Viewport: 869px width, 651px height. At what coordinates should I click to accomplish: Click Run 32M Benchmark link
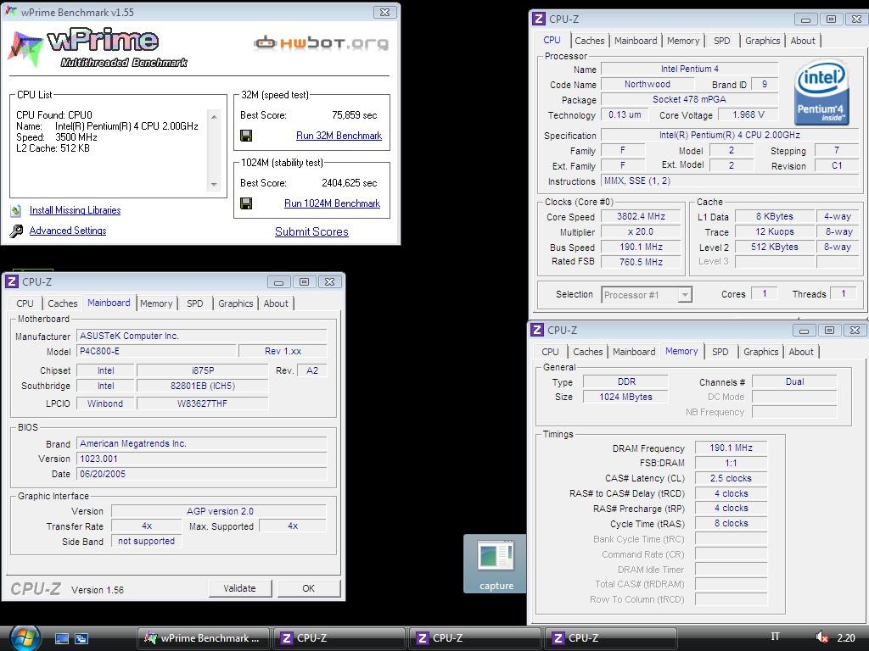coord(339,136)
